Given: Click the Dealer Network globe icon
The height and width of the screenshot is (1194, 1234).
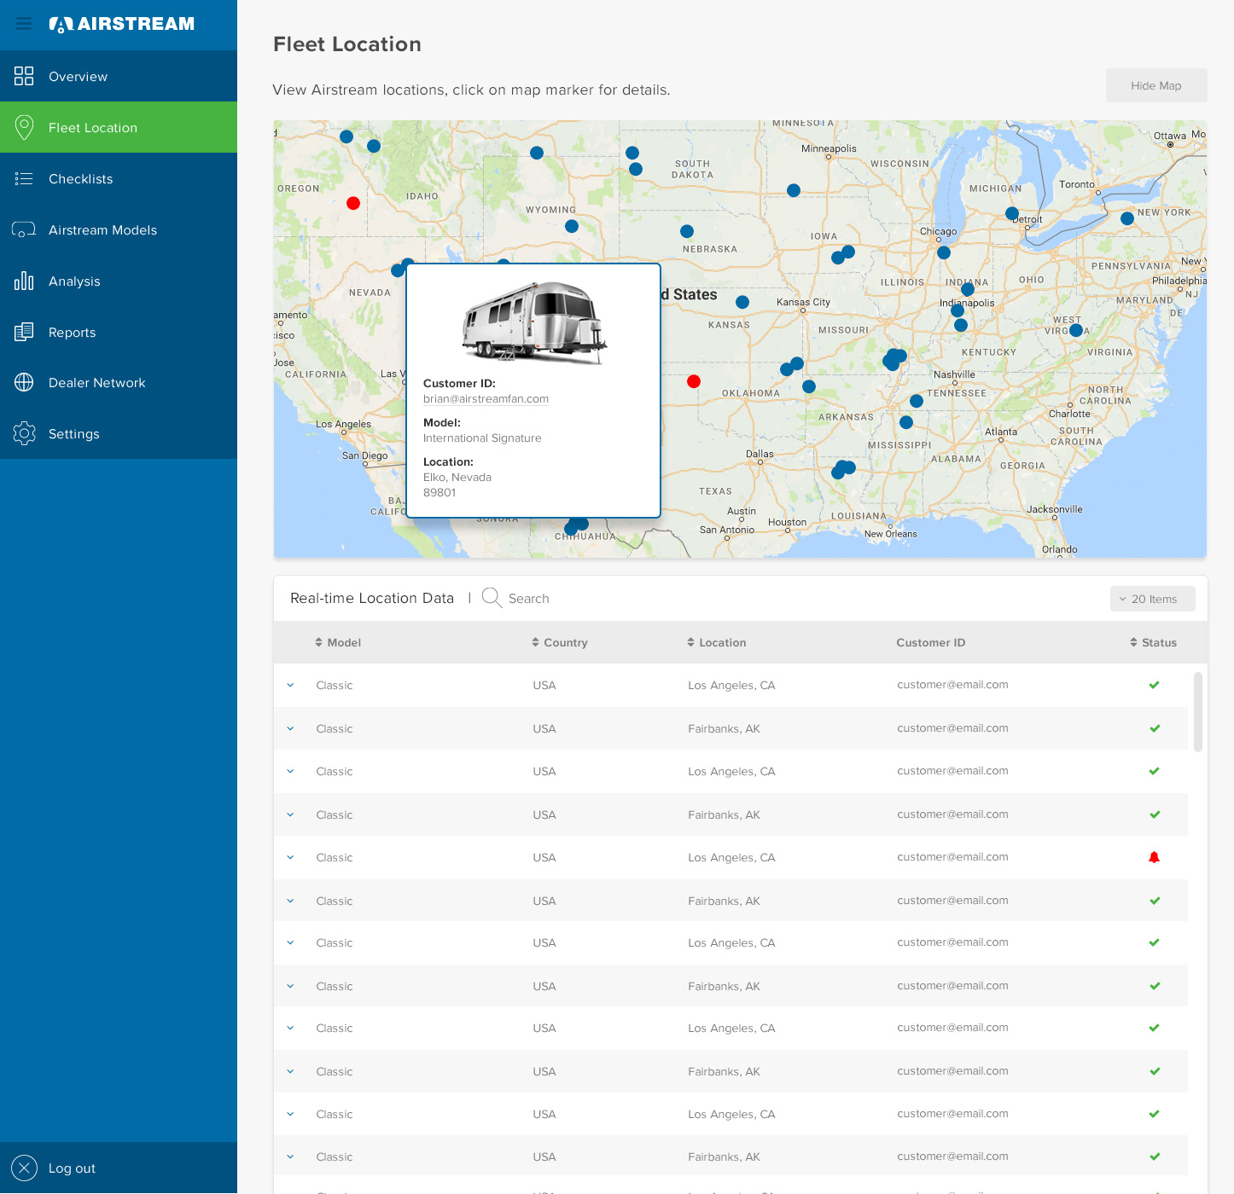Looking at the screenshot, I should pyautogui.click(x=24, y=382).
